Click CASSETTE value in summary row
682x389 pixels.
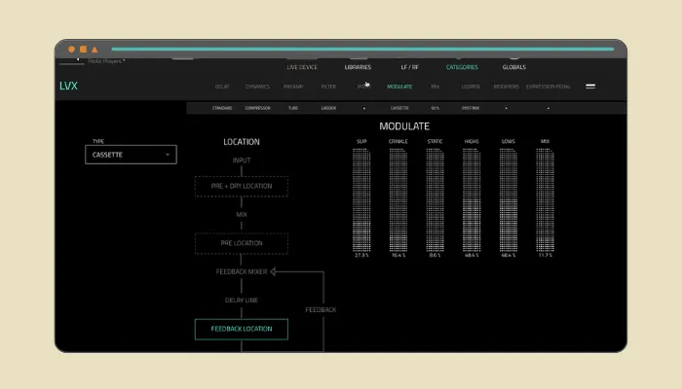[x=399, y=108]
